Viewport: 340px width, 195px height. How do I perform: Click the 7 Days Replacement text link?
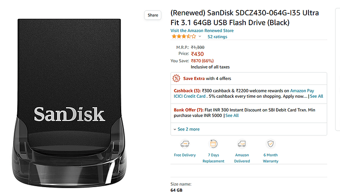coord(213,158)
